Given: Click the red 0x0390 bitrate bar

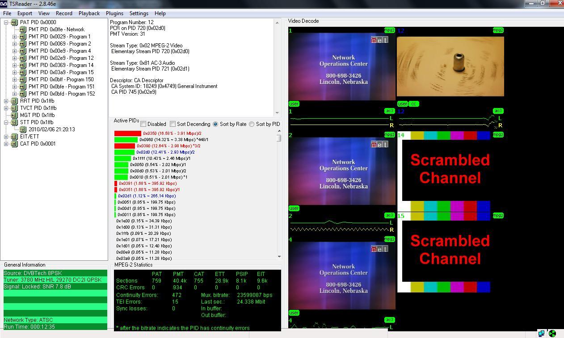Looking at the screenshot, I should click(125, 146).
